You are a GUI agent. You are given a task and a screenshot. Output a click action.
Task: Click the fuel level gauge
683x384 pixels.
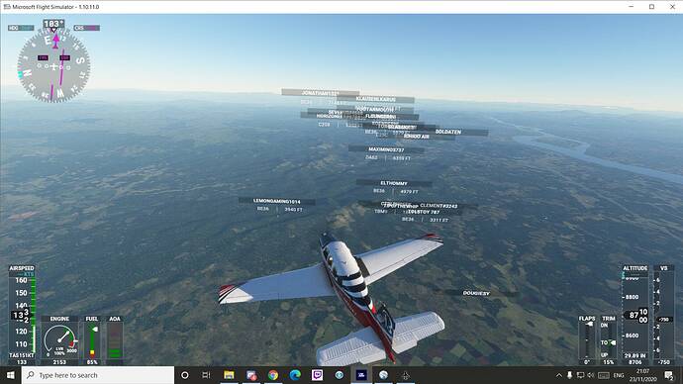92,340
